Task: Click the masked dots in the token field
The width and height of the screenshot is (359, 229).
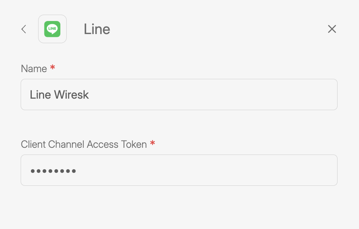Action: pos(53,171)
